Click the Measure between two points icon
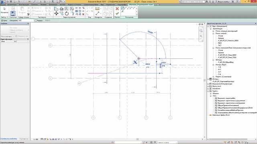 [97, 13]
